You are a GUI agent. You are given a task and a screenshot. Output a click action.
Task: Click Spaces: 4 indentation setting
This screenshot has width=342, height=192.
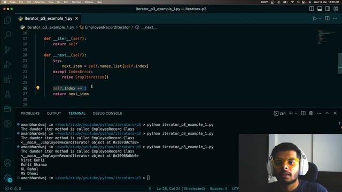pos(219,188)
